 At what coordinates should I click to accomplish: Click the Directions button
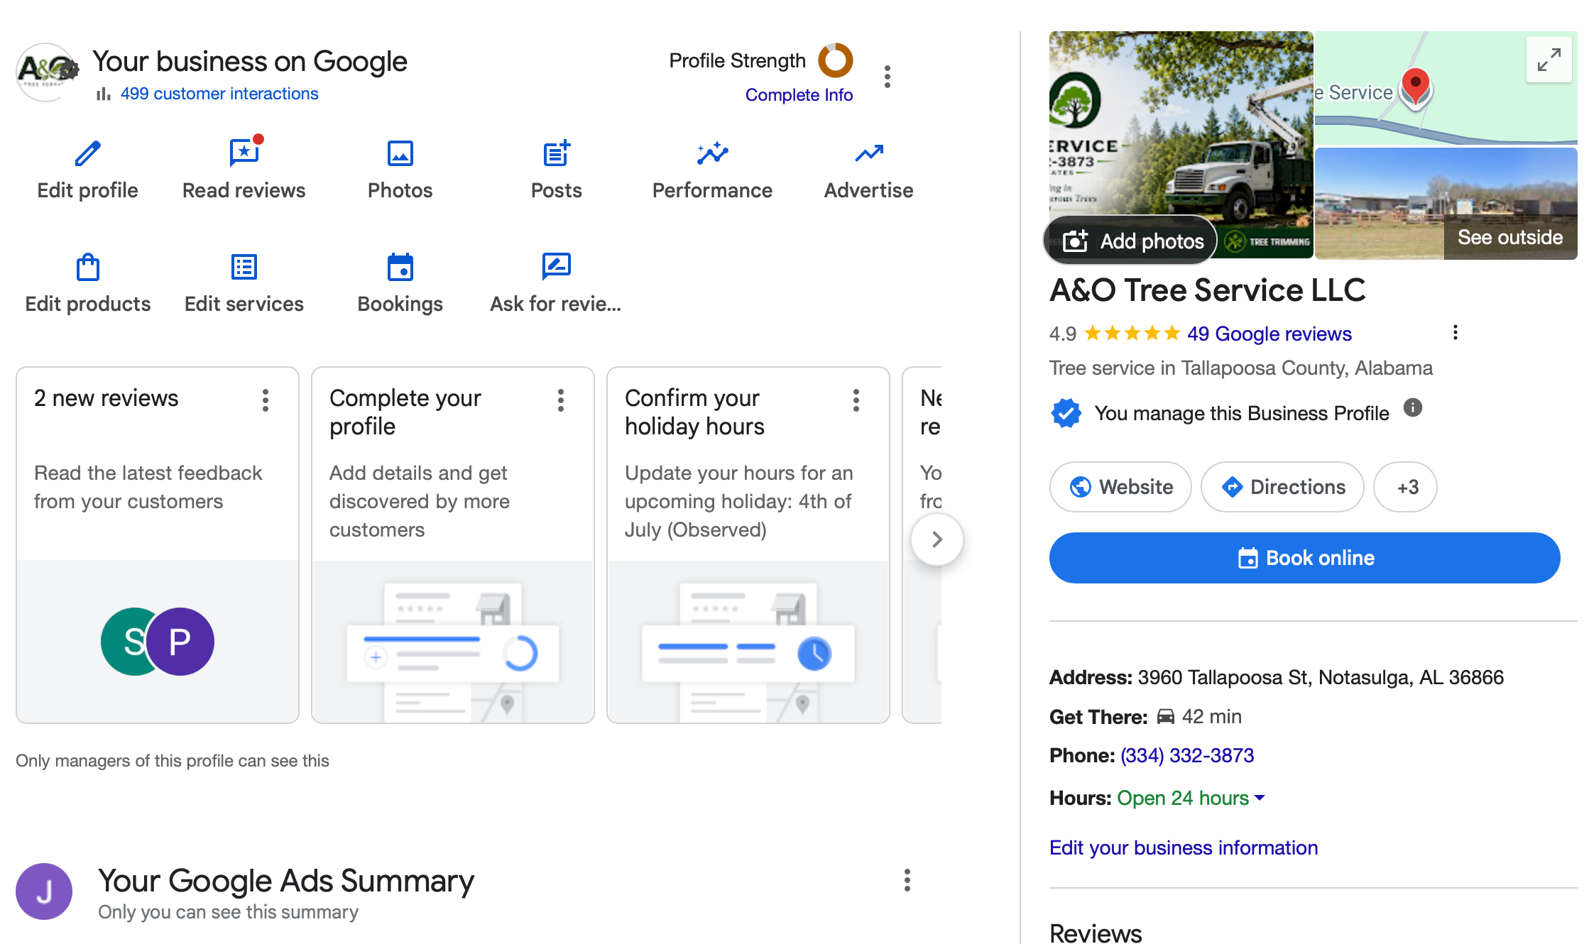[x=1282, y=487]
